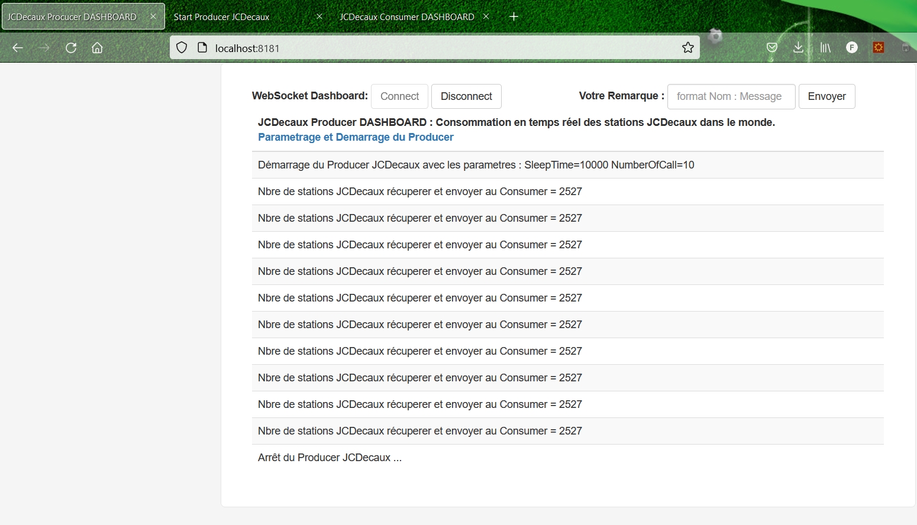Click the 'Démarrage du Producer JCDecaux' row
This screenshot has width=917, height=525.
pos(568,165)
